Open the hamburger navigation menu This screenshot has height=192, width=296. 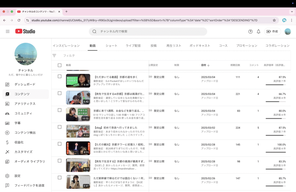[8, 31]
